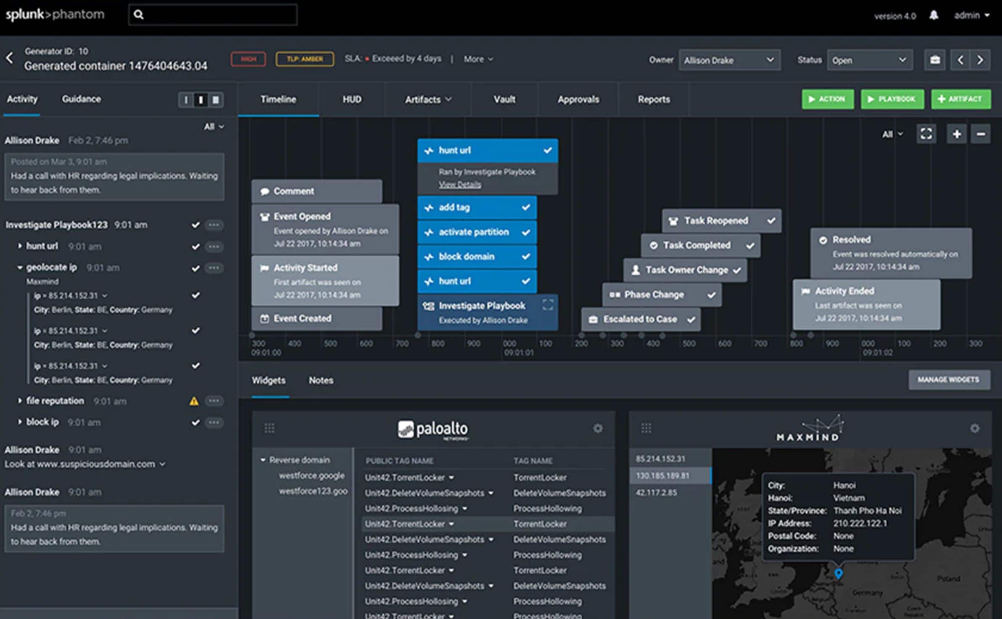
Task: Open the Palo Alto widget settings gear
Action: (x=598, y=428)
